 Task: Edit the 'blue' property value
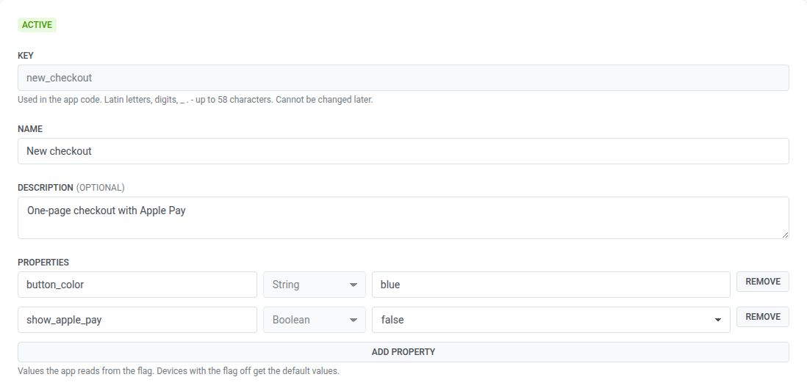(x=550, y=285)
